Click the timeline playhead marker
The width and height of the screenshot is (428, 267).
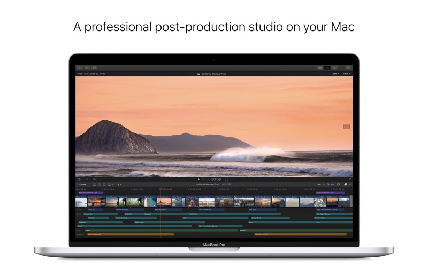point(160,189)
